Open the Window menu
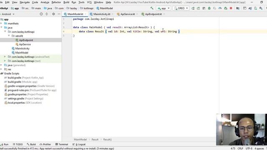Screen dimensions: 267x150 (98, 2)
